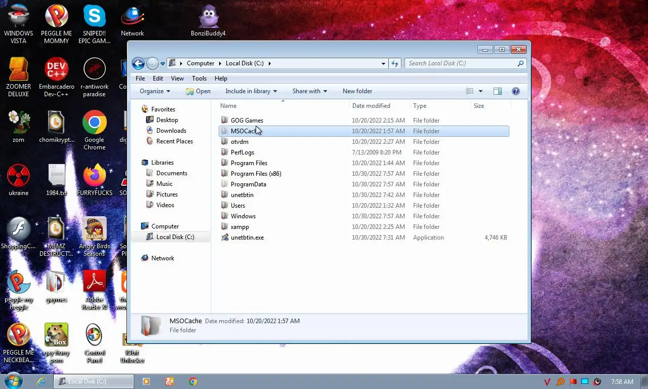
Task: Select the Embarcadero Dev-C++ desktop icon
Action: tap(57, 77)
